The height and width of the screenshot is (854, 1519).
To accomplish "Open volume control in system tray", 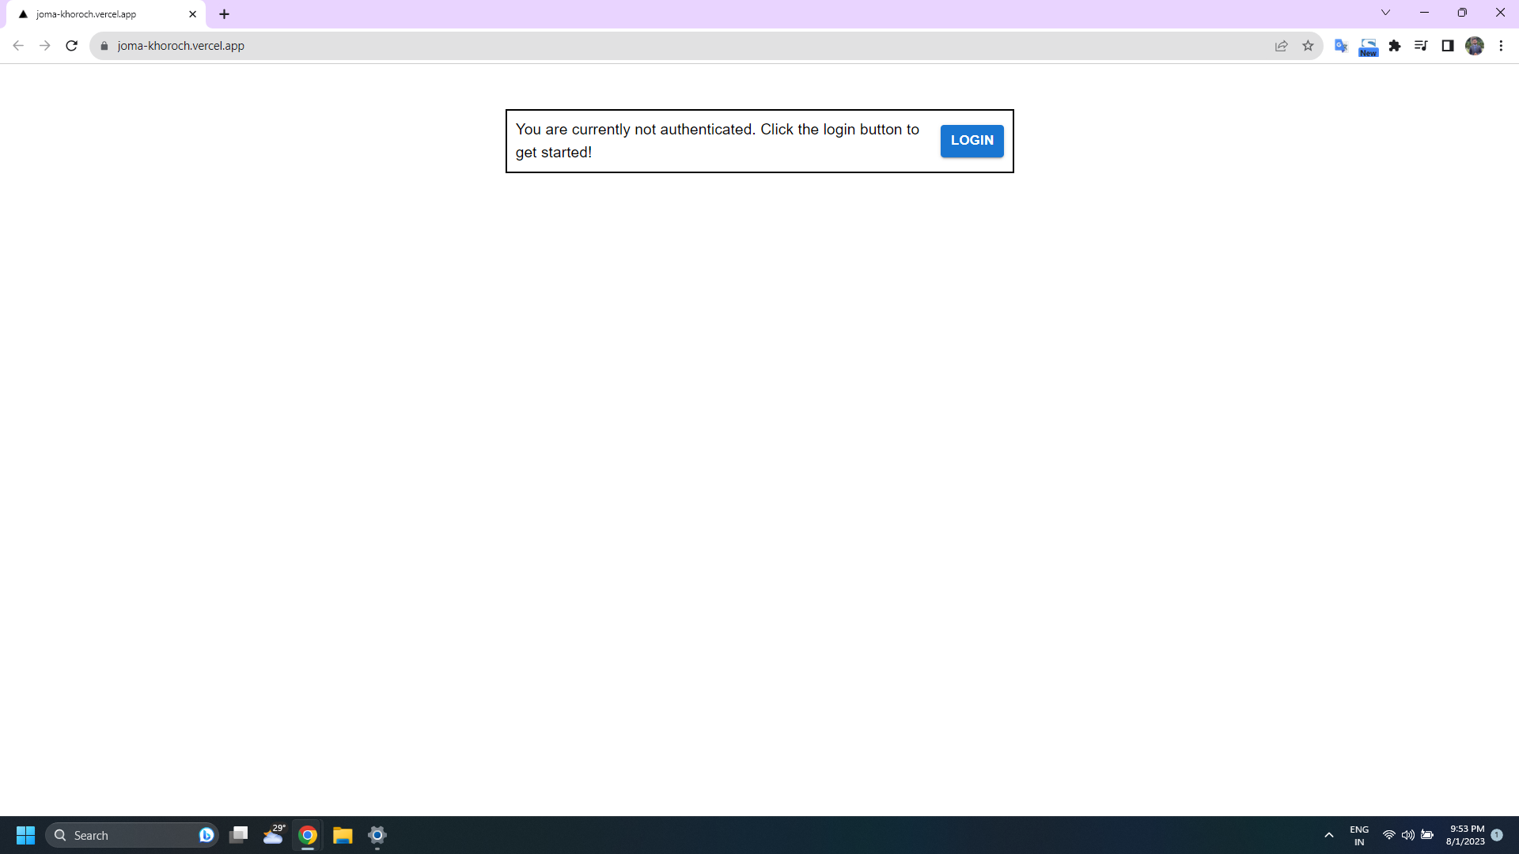I will click(1408, 835).
